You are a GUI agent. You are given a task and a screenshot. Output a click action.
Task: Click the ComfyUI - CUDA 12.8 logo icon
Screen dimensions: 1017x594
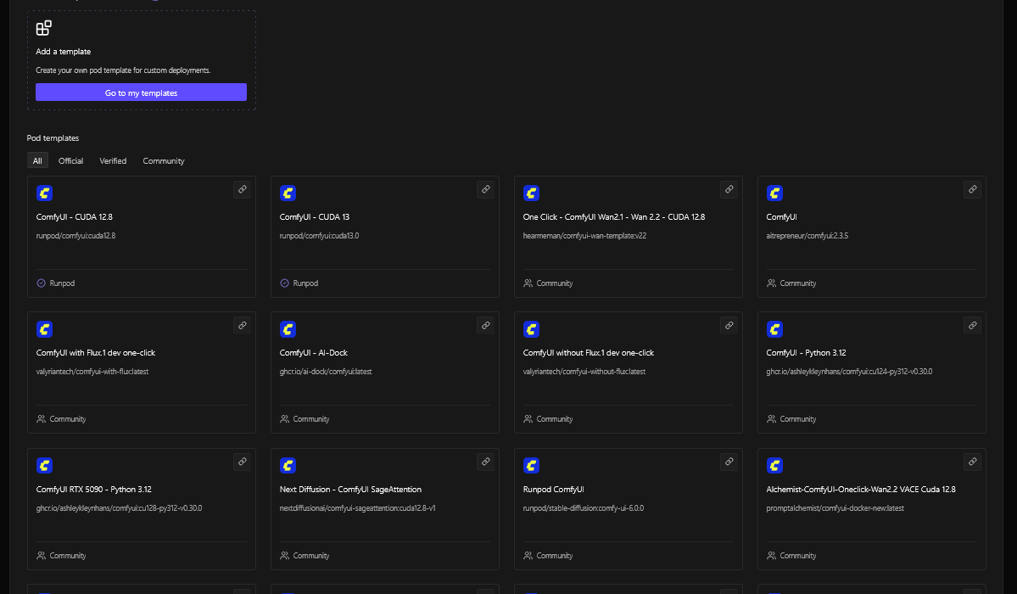[x=44, y=193]
